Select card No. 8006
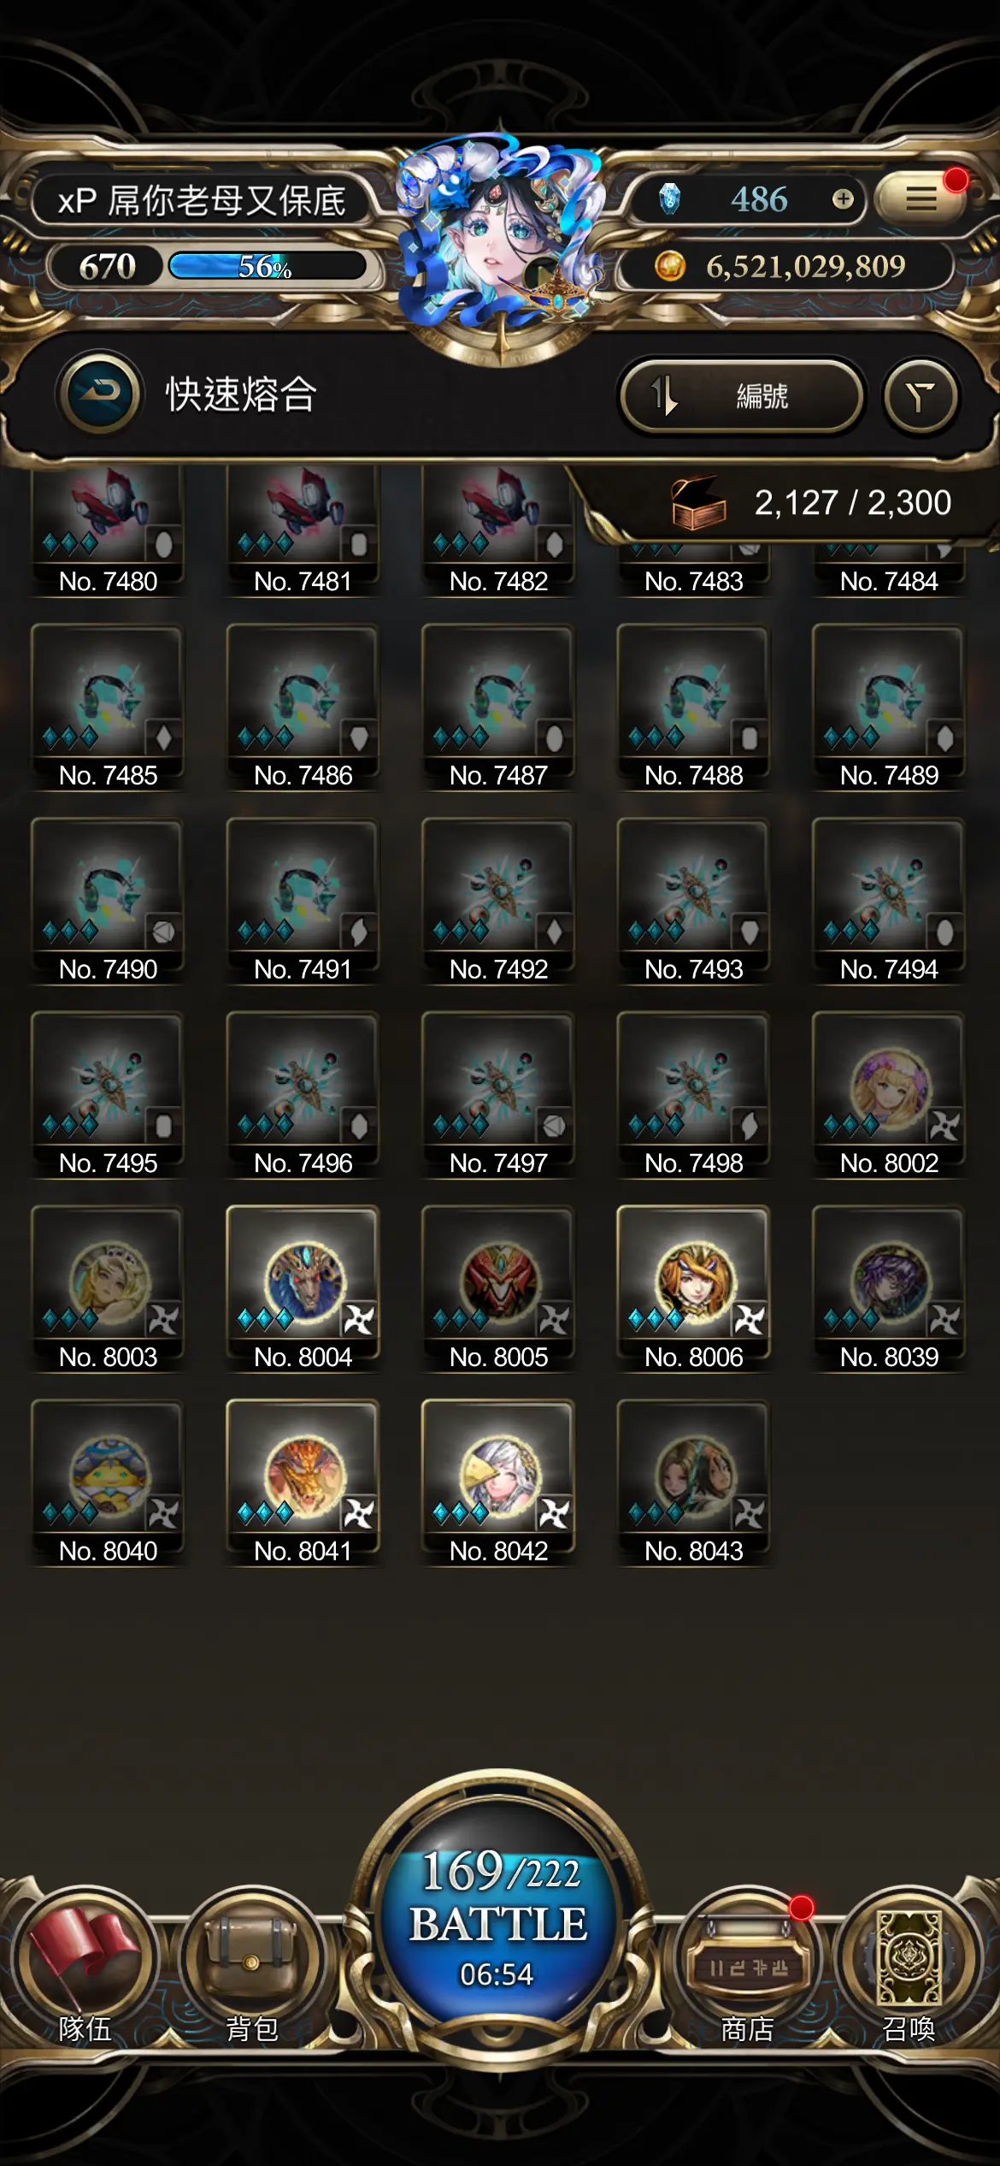The width and height of the screenshot is (1000, 2166). pos(693,1289)
